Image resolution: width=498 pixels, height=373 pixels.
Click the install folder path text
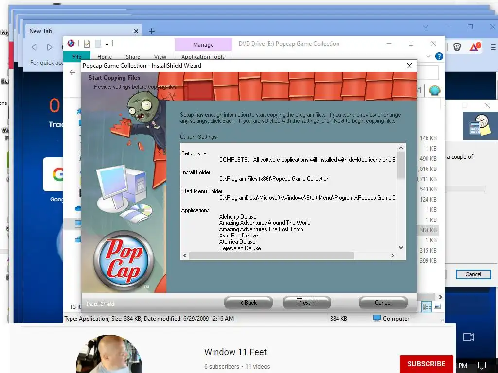tap(274, 179)
